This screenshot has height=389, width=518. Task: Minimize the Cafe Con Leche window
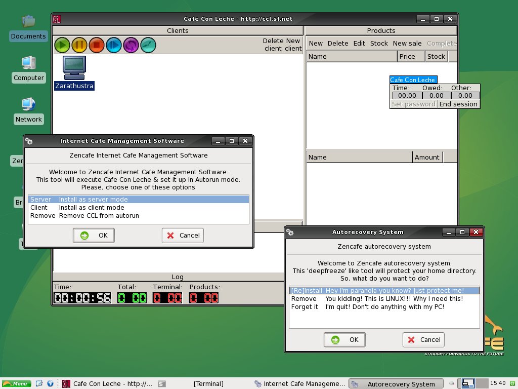(422, 19)
